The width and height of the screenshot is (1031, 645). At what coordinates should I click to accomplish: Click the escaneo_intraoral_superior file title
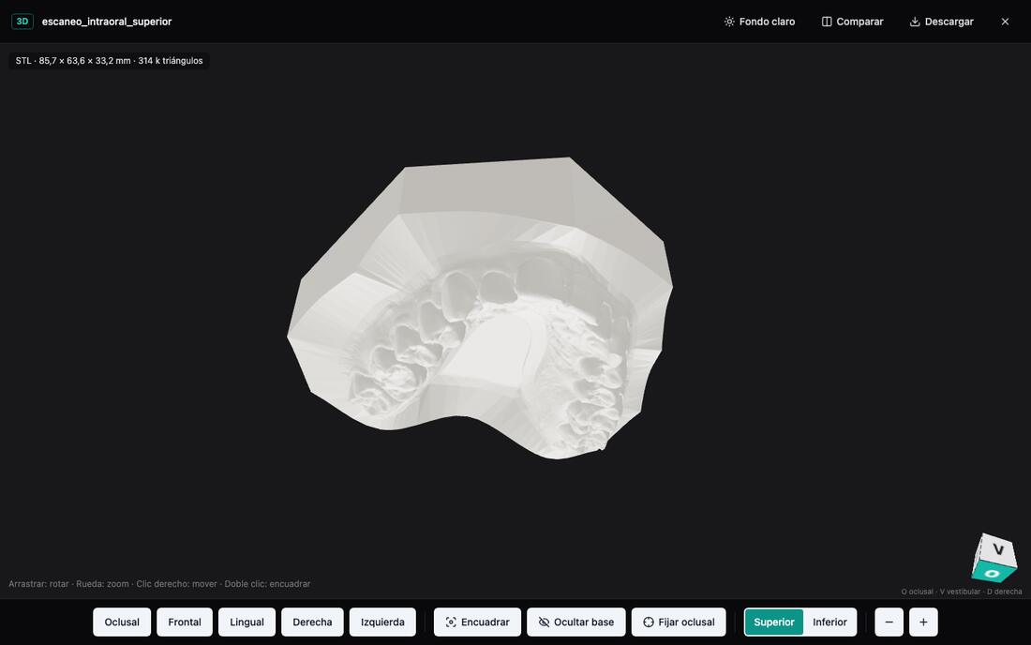click(107, 22)
